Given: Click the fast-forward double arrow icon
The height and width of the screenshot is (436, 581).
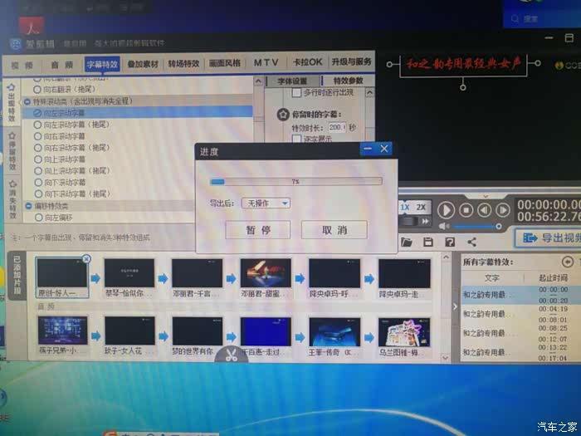Looking at the screenshot, I should tap(425, 222).
